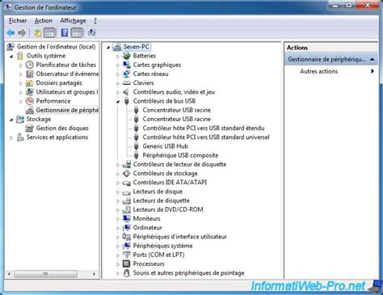Expand the Périphériques système category
The image size is (383, 295).
pos(118,247)
